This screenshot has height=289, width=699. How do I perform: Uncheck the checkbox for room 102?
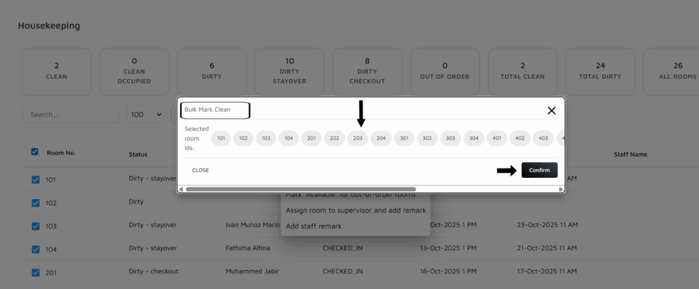pyautogui.click(x=36, y=202)
